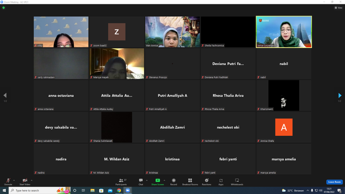Click the system tray microphone icon
This screenshot has width=345, height=194.
312,190
